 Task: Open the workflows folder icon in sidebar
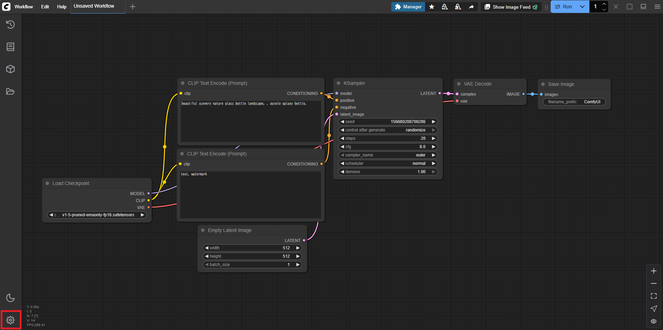coord(10,91)
